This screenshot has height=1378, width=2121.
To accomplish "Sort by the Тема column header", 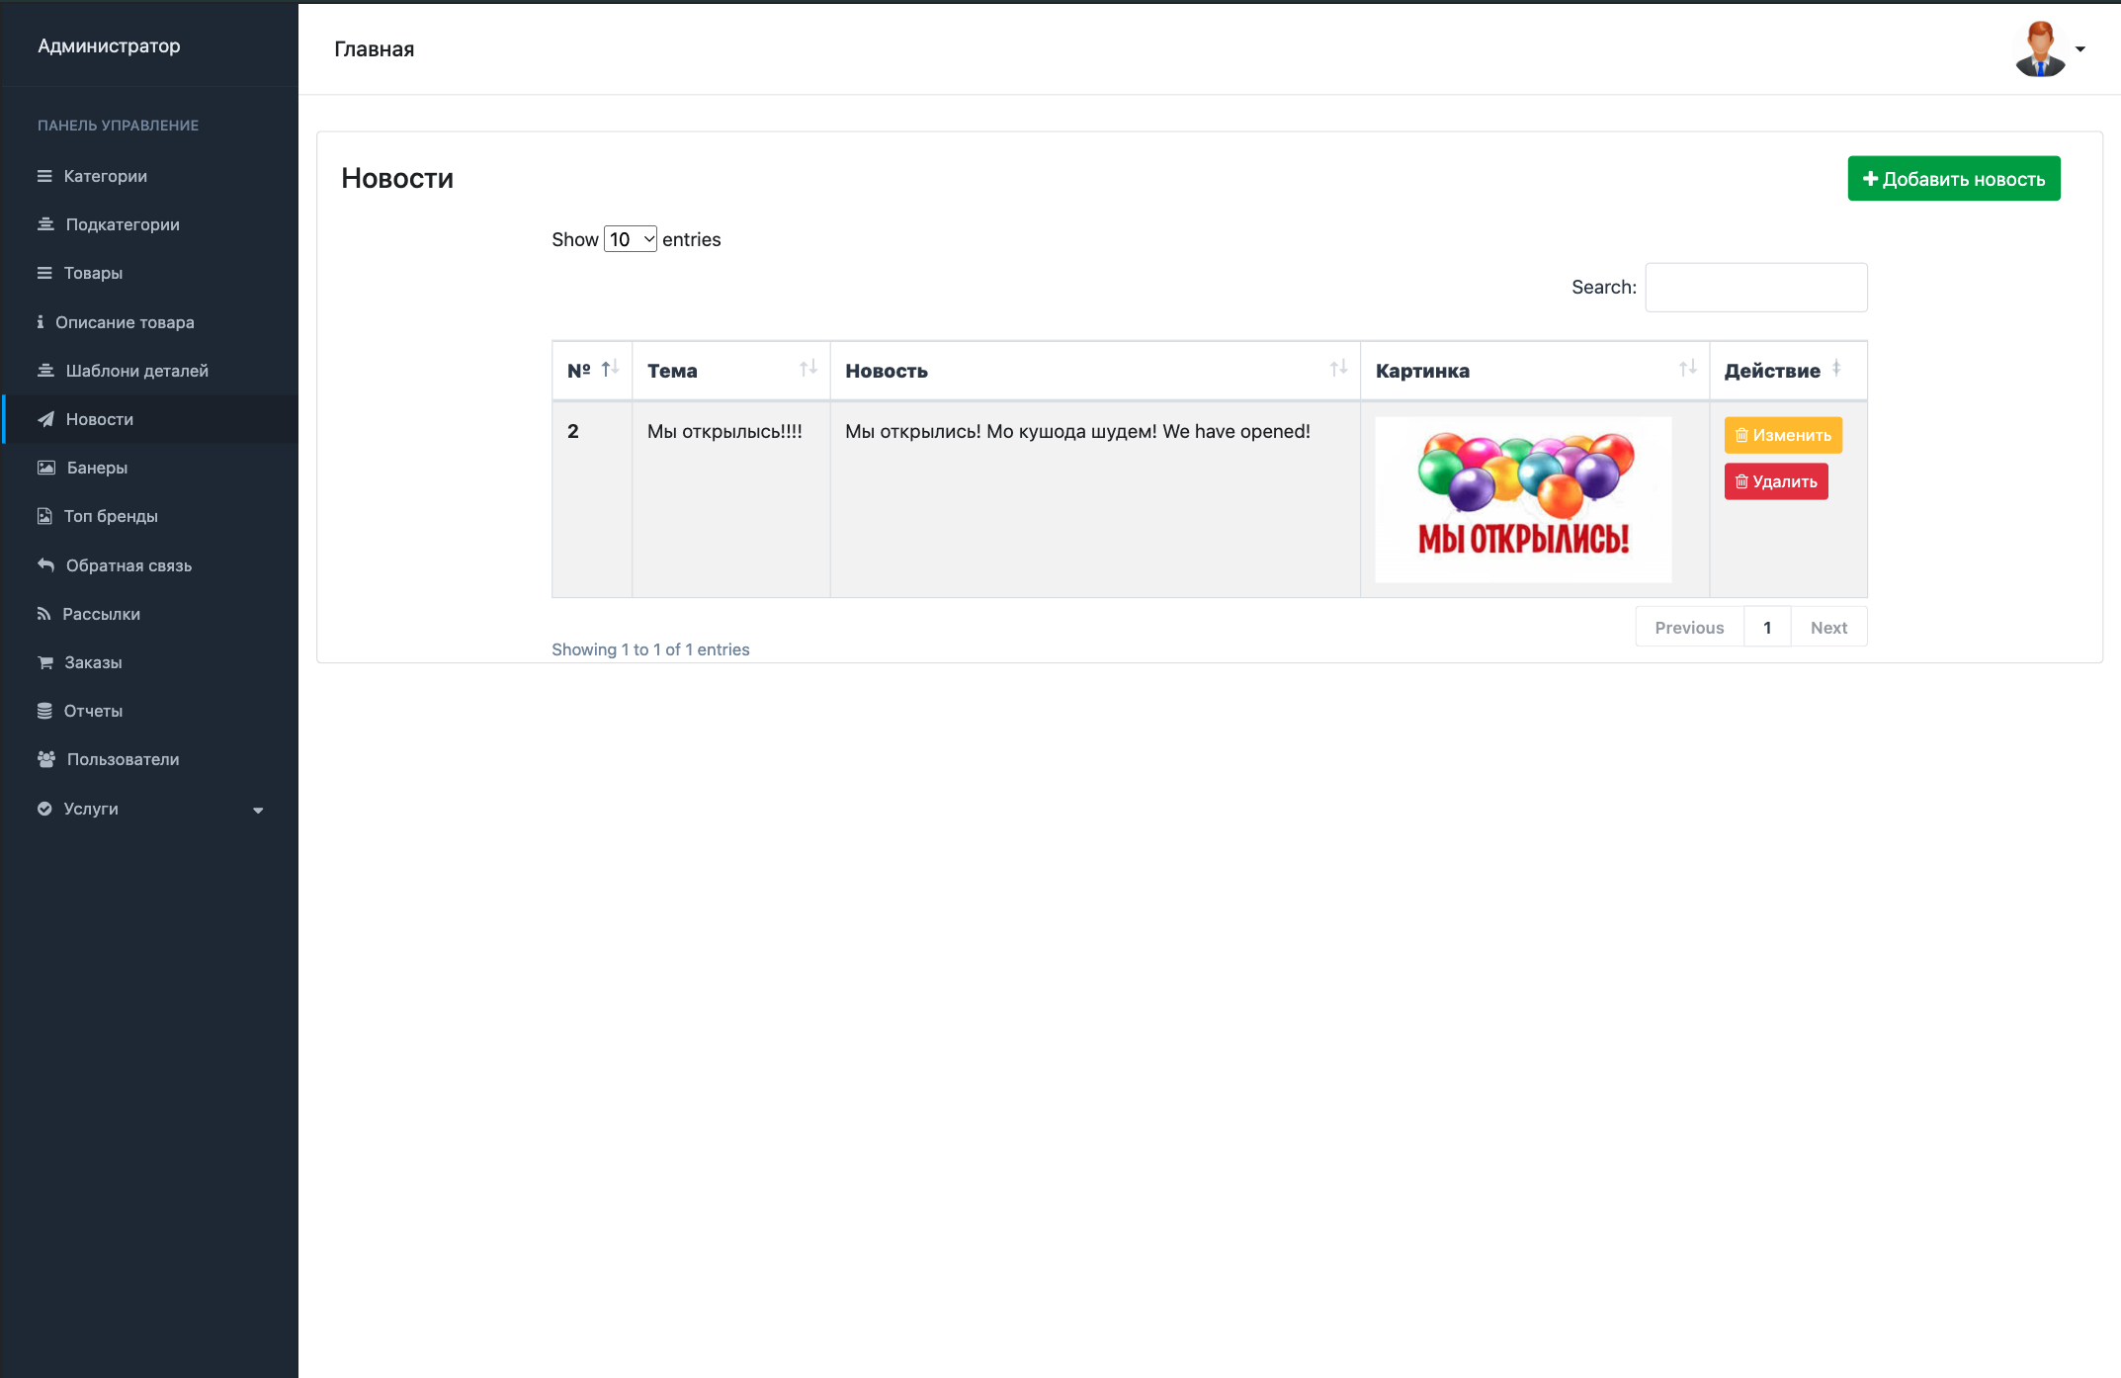I will 731,371.
